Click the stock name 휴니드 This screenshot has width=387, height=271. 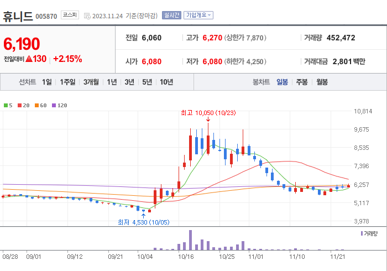tap(18, 16)
